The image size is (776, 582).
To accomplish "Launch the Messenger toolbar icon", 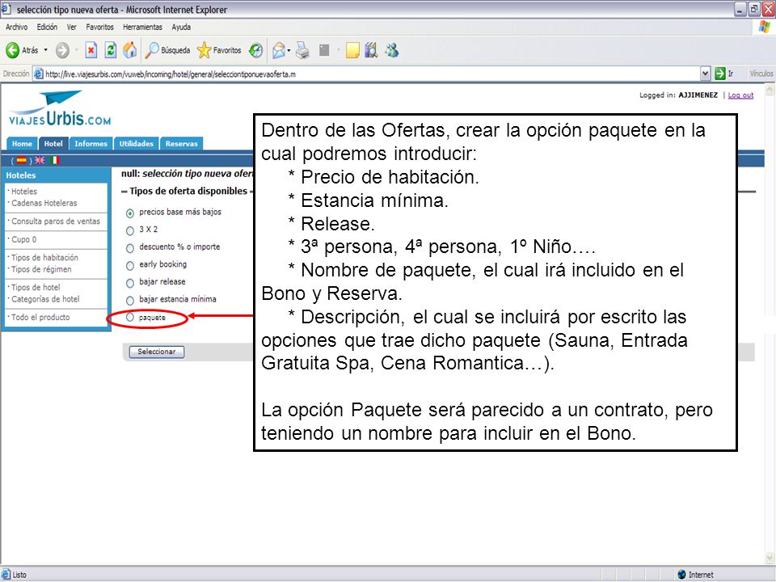I will 392,50.
